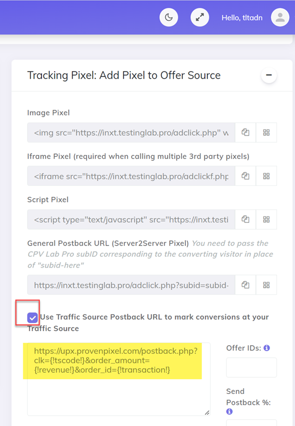Open the Send Postback % info icon
The image size is (295, 426).
[229, 411]
